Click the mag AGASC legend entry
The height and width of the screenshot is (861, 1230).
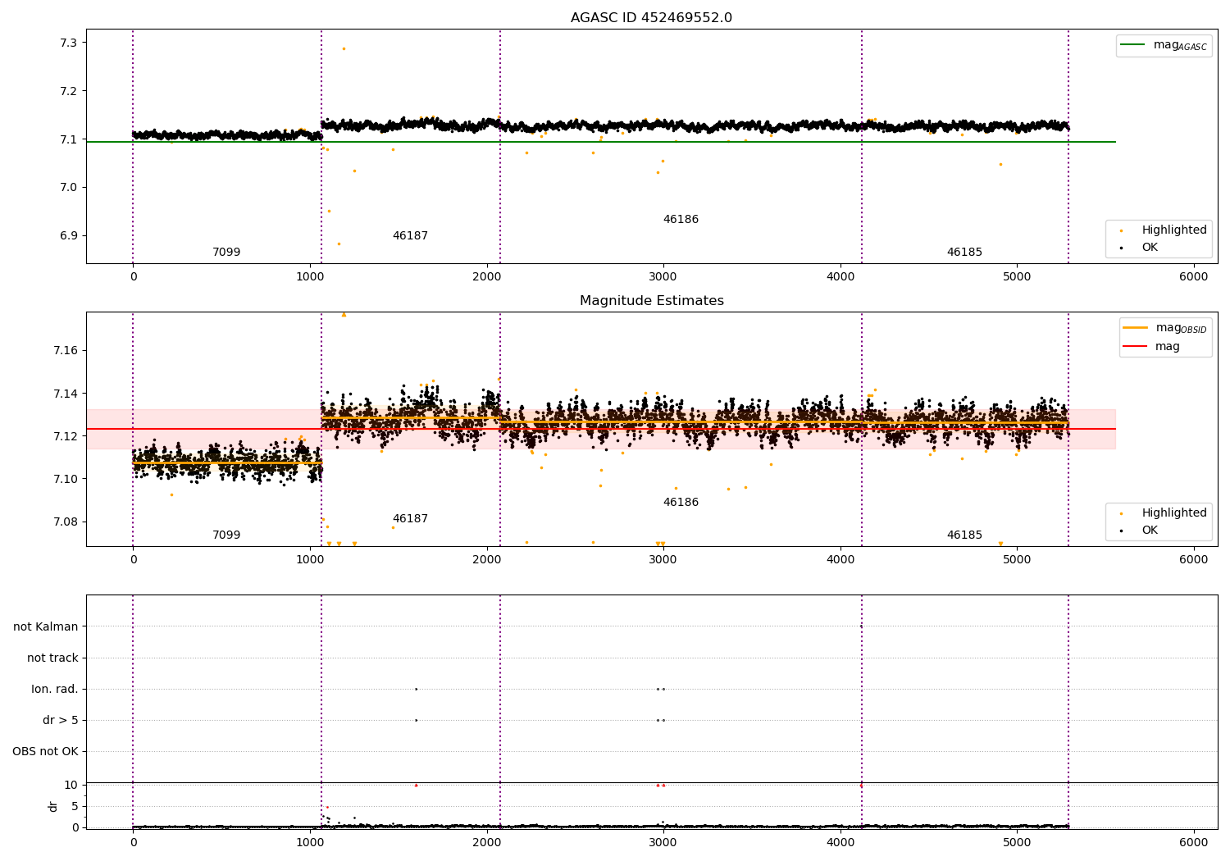pyautogui.click(x=1164, y=45)
